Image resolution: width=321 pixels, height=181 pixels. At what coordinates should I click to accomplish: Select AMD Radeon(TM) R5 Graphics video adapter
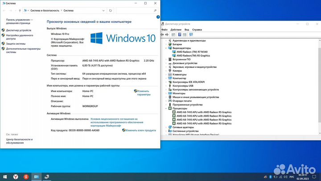point(193,55)
